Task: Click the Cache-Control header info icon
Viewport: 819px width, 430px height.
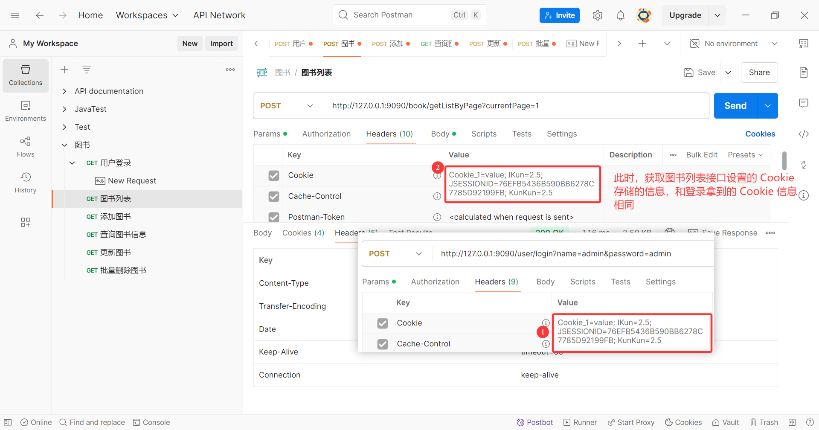Action: point(437,196)
